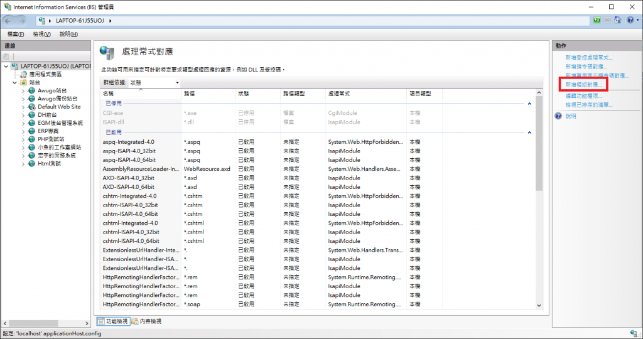Expand the Default Web Site node

click(23, 107)
